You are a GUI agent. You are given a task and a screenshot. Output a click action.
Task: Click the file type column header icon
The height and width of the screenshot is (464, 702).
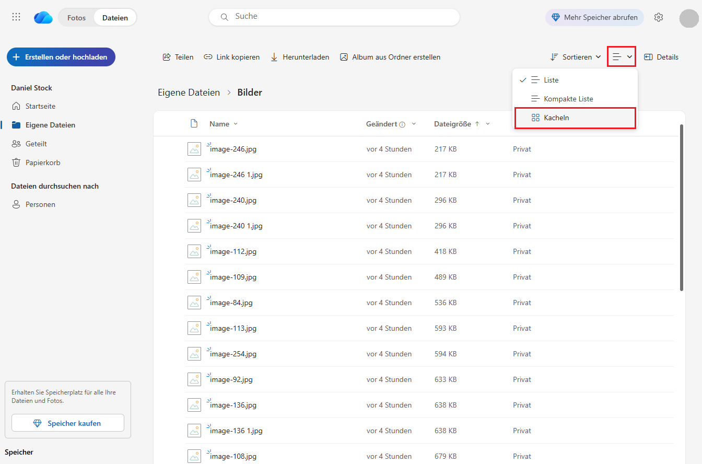[194, 124]
